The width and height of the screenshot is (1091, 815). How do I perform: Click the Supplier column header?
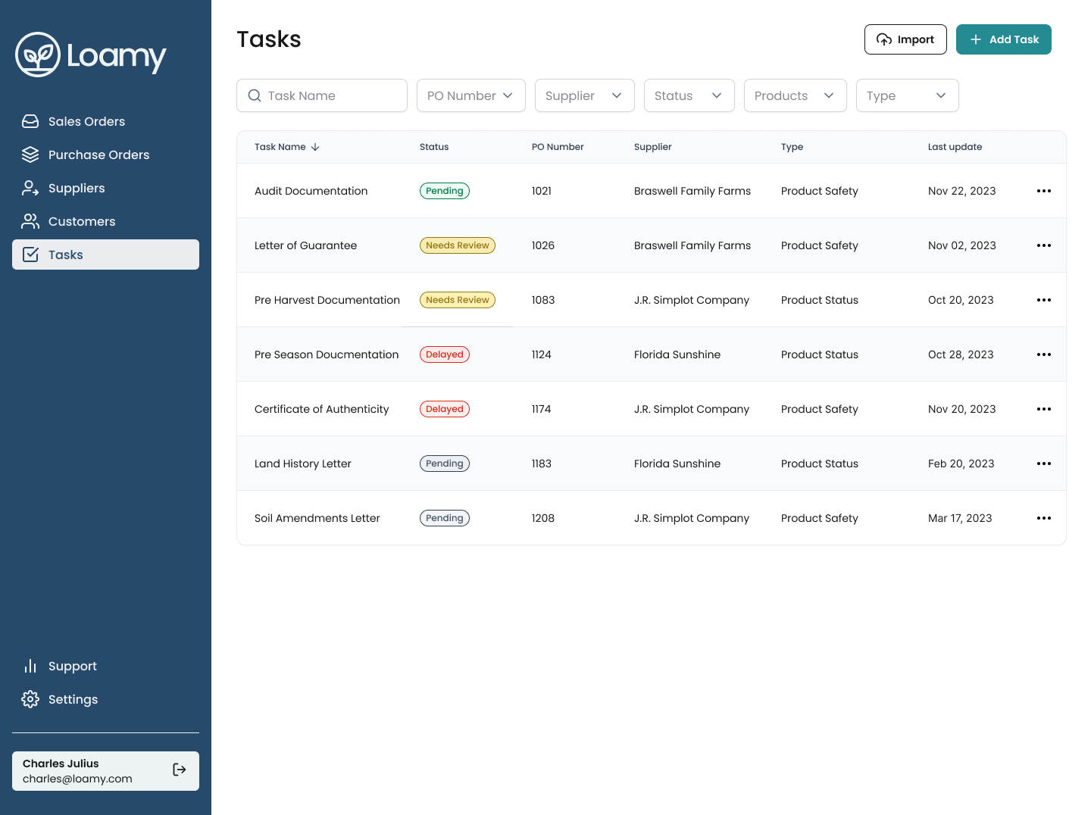[653, 147]
